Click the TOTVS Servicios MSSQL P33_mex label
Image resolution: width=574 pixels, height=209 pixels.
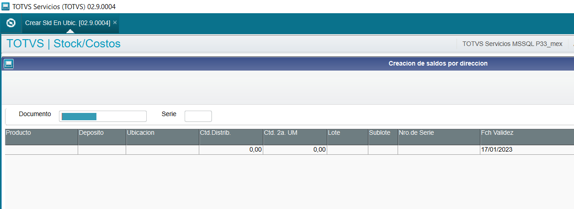(512, 44)
